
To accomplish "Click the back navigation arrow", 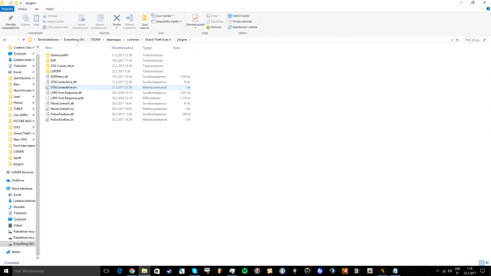I will point(5,40).
